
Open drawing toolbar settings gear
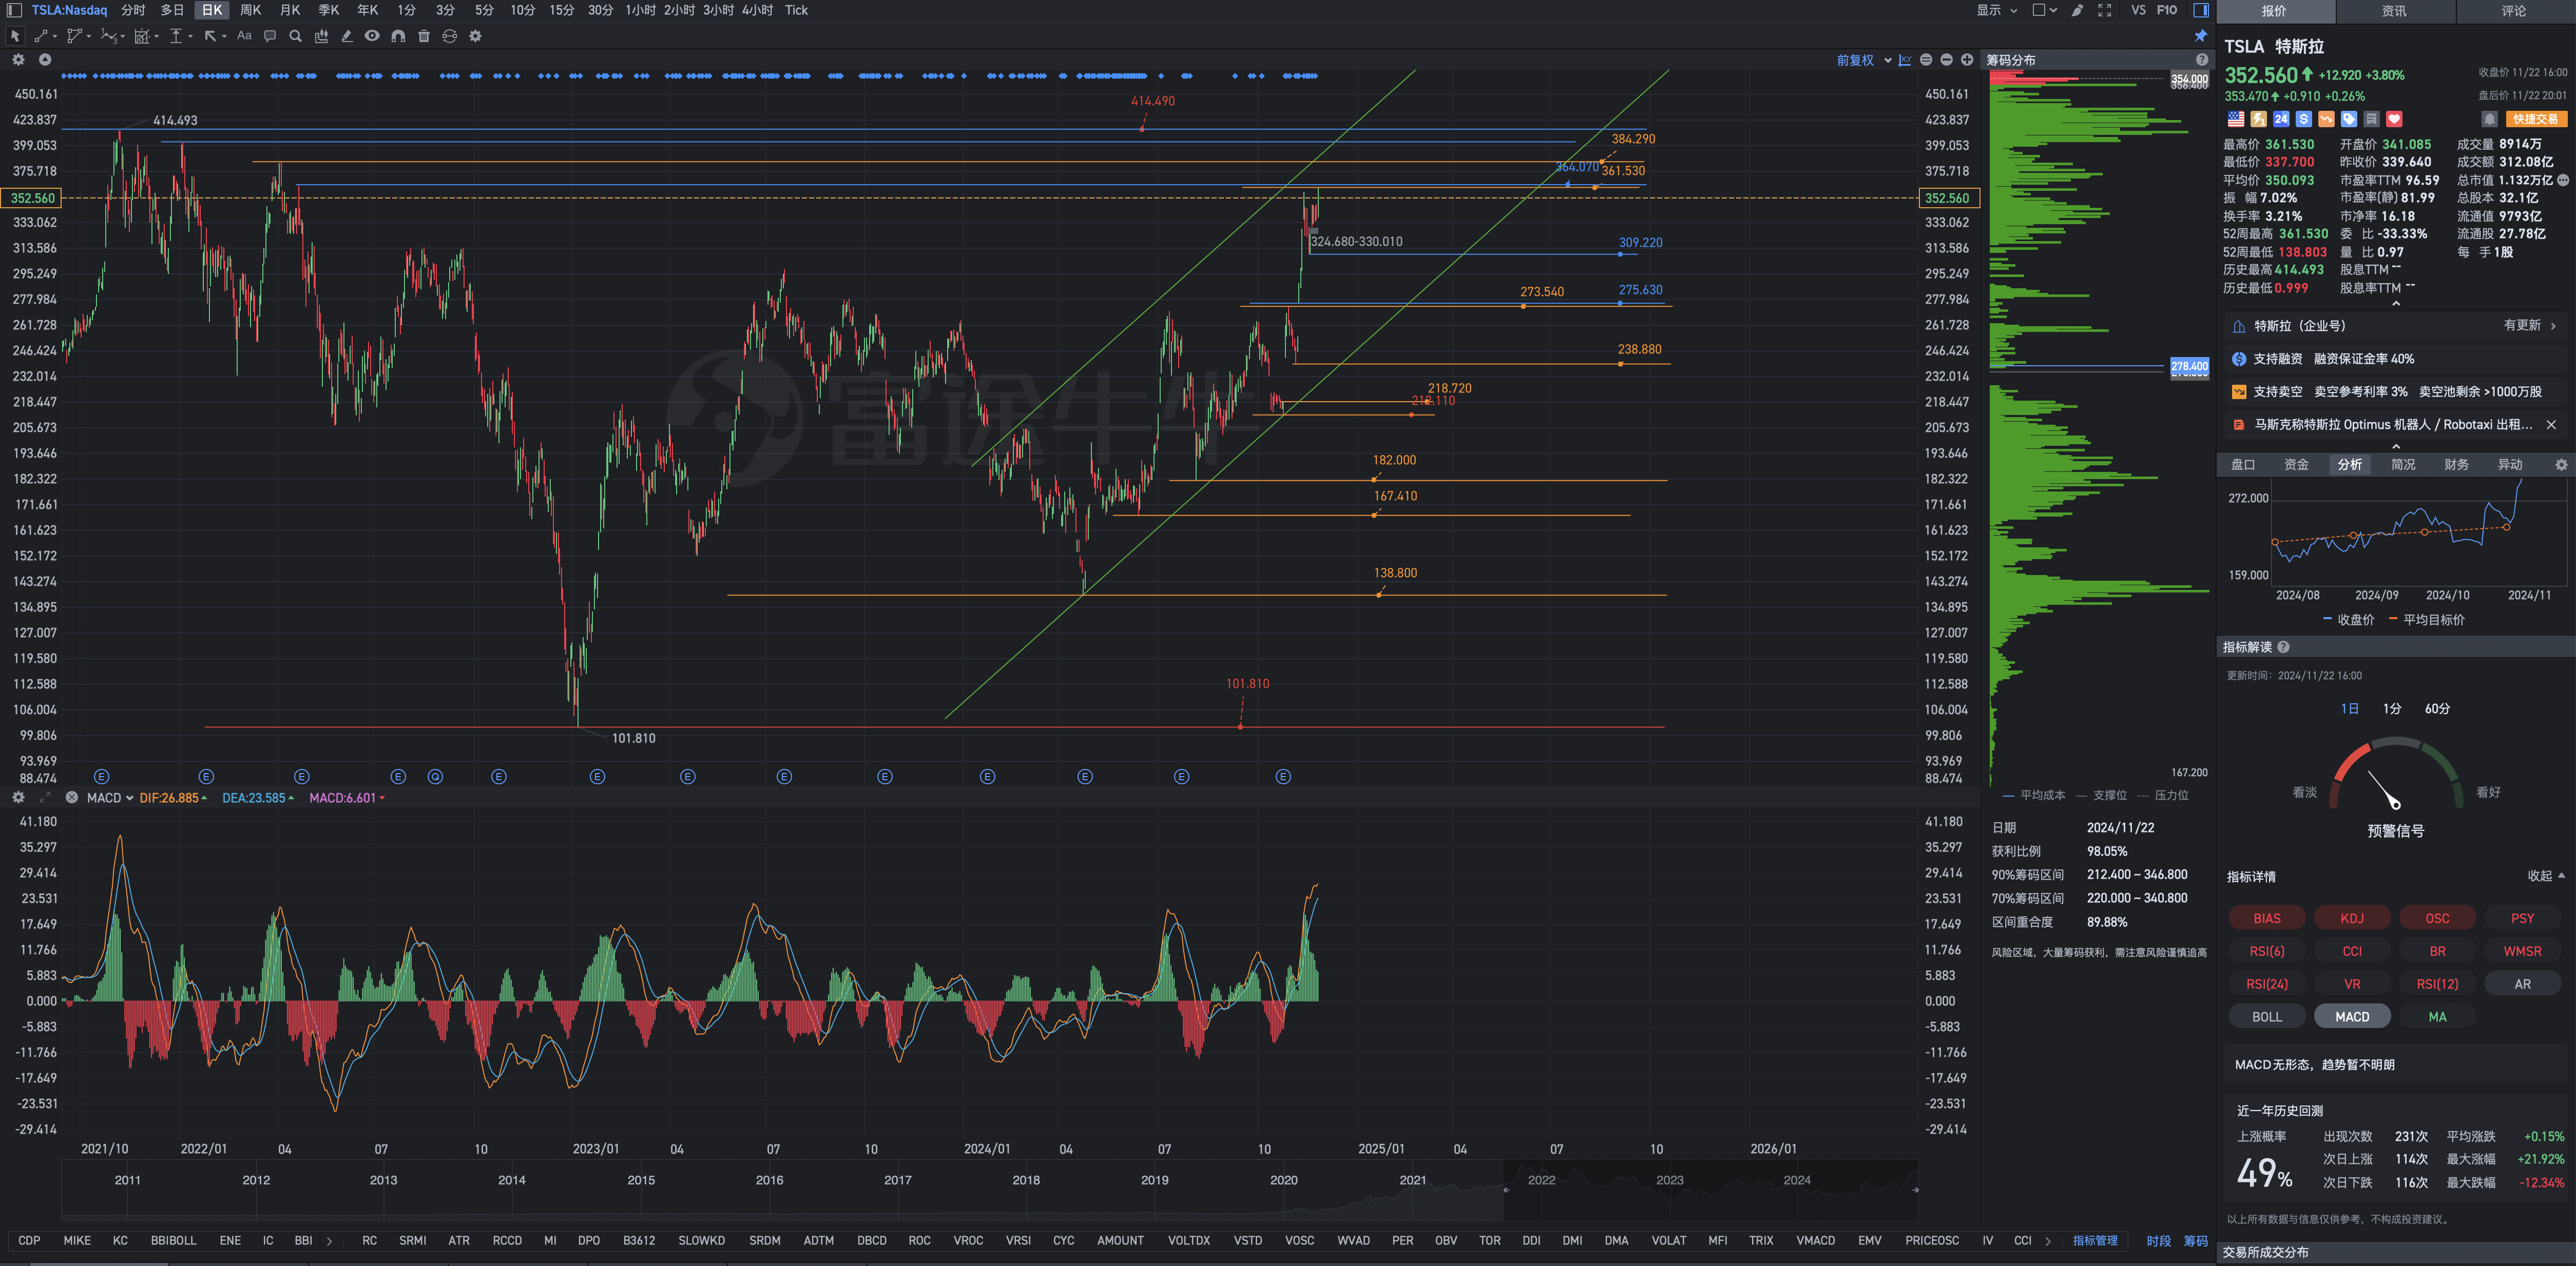(476, 36)
